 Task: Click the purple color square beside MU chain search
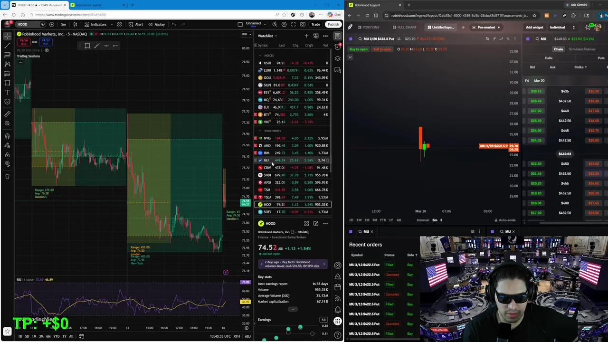(x=528, y=38)
